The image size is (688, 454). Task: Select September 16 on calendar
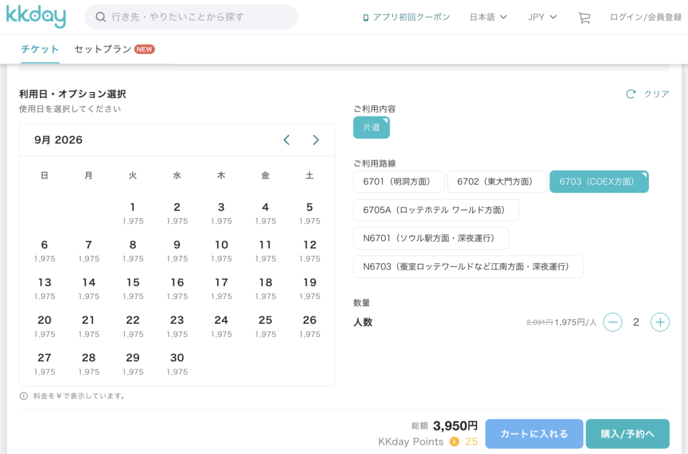[177, 288]
